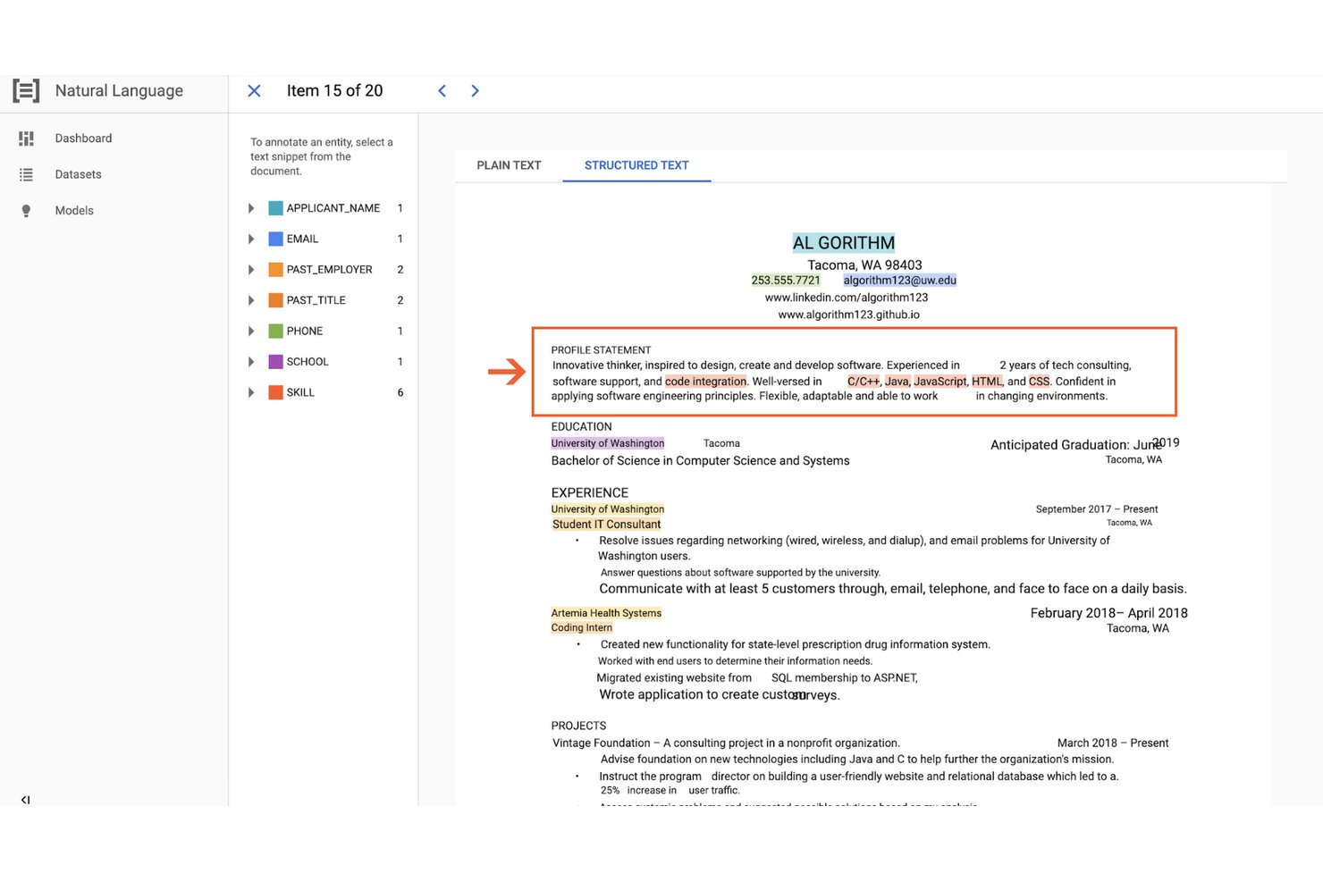1323x882 pixels.
Task: Click the Natural Language product title
Action: 119,90
